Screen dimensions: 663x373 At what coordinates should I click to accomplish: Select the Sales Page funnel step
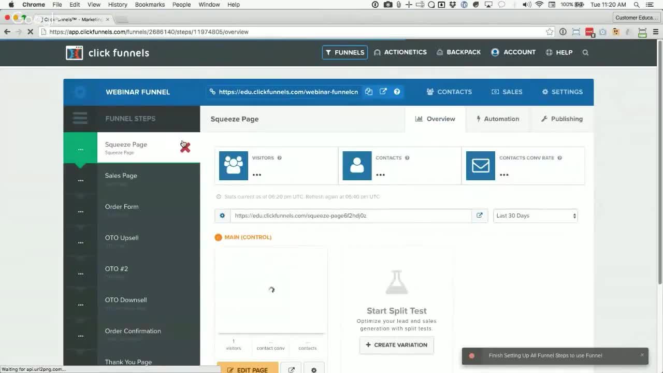pos(132,179)
